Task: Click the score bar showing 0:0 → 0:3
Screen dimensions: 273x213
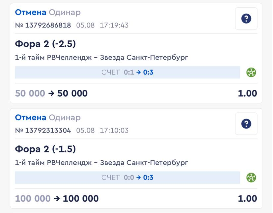Action: point(127,178)
